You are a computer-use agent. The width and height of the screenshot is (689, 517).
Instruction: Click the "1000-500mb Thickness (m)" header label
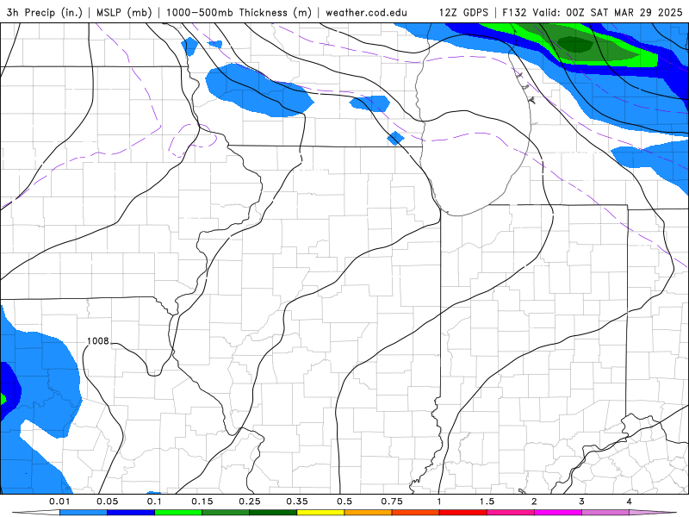point(239,12)
